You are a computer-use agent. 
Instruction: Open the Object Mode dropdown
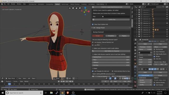(11, 78)
